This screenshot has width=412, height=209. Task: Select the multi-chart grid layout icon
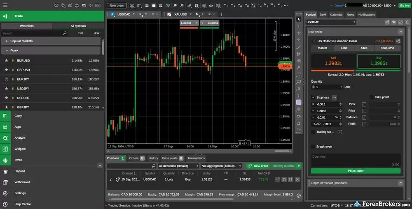[147, 5]
